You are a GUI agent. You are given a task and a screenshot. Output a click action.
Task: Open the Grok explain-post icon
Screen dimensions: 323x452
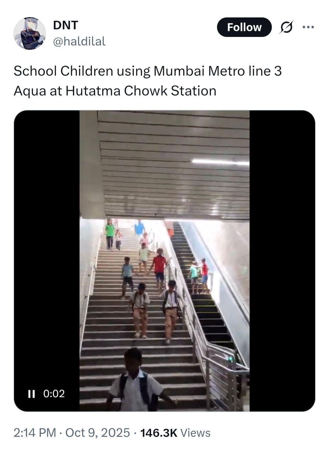[286, 27]
